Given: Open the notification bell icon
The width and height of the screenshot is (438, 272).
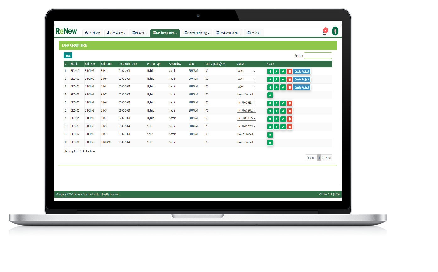Looking at the screenshot, I should 325,32.
